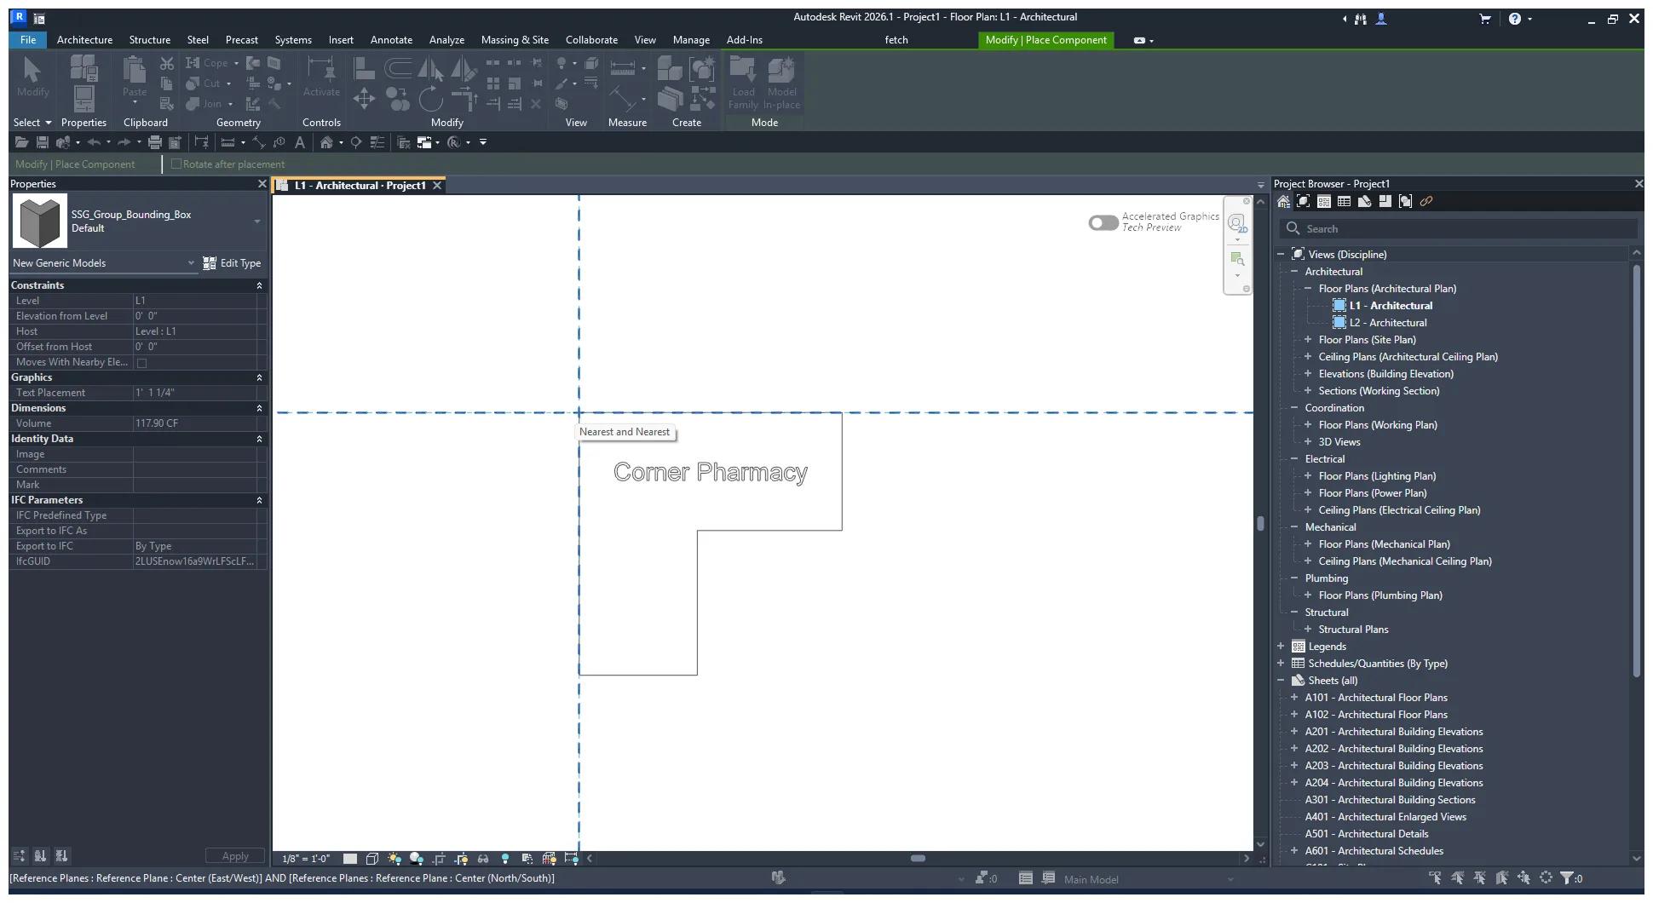Select the Move tool in the ribbon
The image size is (1653, 903).
(364, 100)
